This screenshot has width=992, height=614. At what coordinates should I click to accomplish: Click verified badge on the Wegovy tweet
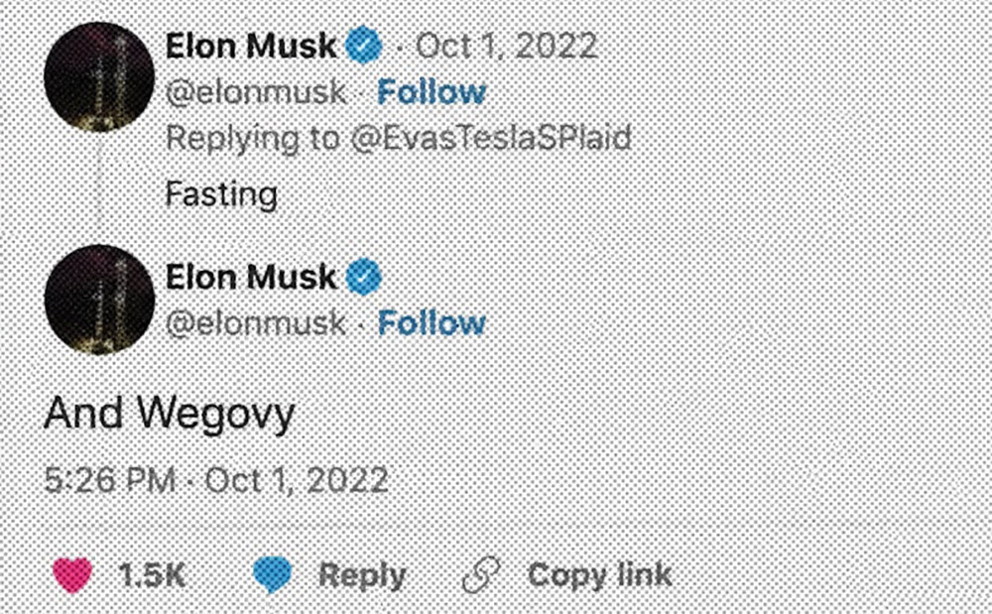pyautogui.click(x=364, y=278)
